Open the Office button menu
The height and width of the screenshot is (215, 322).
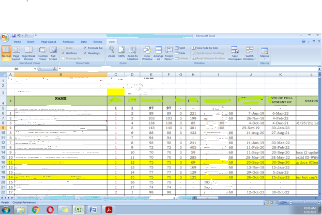pos(5,38)
